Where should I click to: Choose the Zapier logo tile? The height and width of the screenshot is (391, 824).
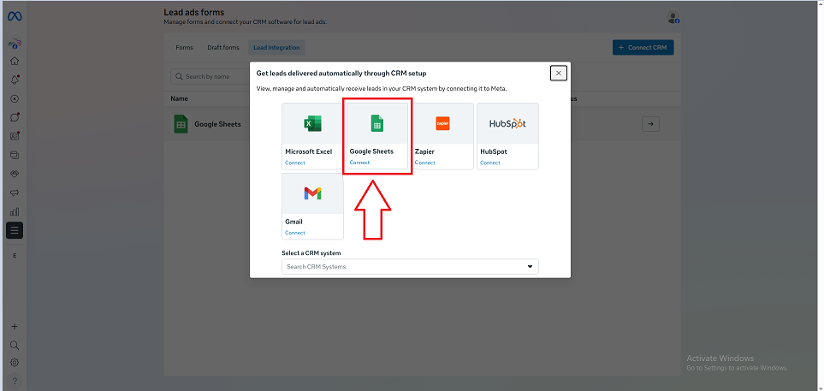click(x=442, y=124)
